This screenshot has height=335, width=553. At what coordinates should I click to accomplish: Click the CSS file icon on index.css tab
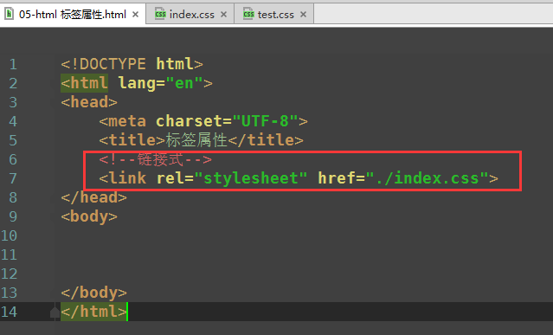click(x=160, y=14)
